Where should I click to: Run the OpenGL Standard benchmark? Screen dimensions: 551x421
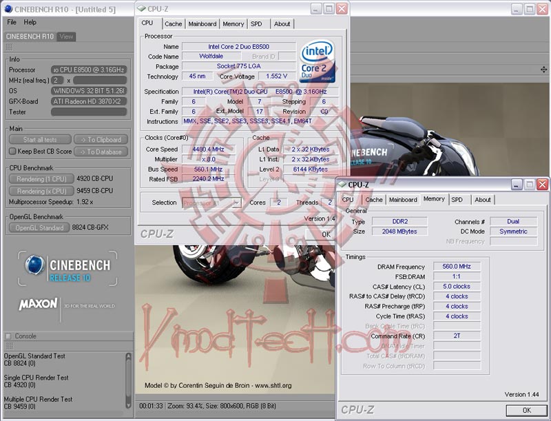[39, 227]
